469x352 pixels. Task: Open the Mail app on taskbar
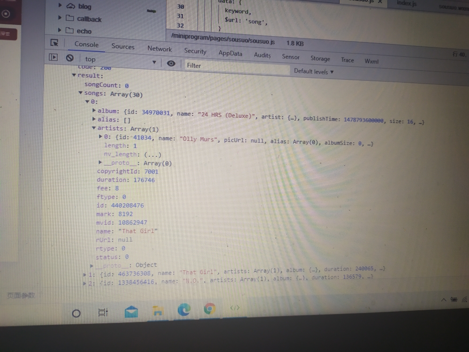point(131,312)
